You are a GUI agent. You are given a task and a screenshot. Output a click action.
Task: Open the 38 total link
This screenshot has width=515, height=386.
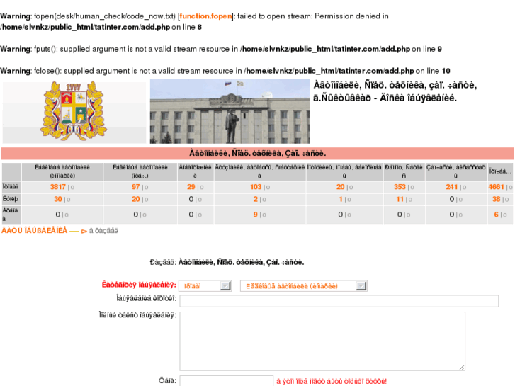point(497,199)
